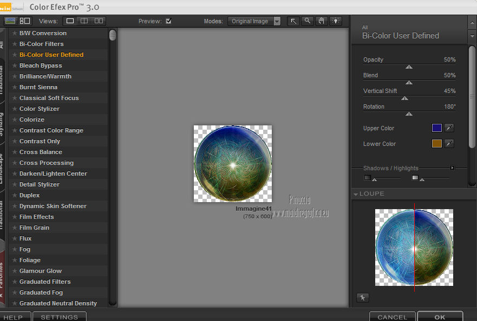
Task: Select the Detail Stylizer filter
Action: point(40,184)
